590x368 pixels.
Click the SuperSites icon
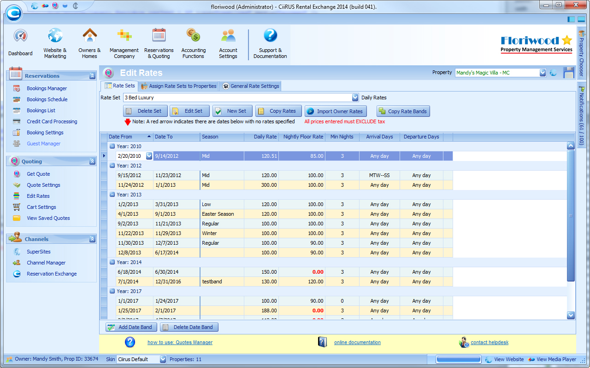click(x=17, y=252)
